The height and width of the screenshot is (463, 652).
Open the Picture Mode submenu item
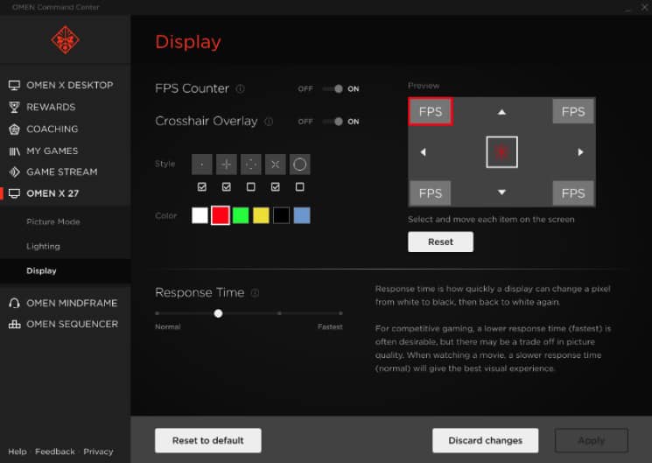(53, 221)
